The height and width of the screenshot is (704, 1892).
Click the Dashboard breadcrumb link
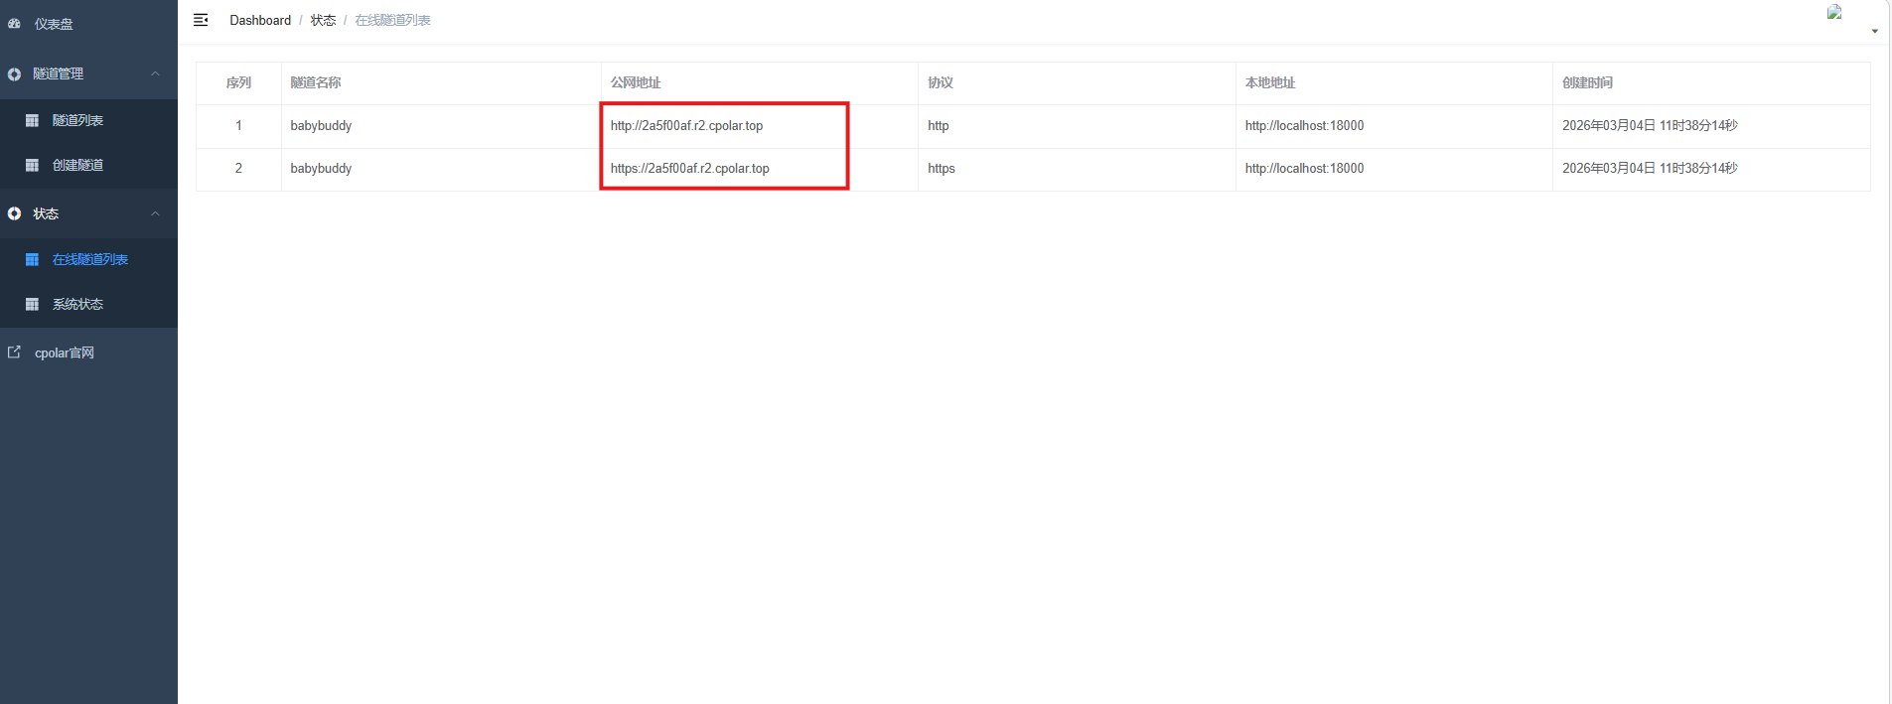[260, 20]
